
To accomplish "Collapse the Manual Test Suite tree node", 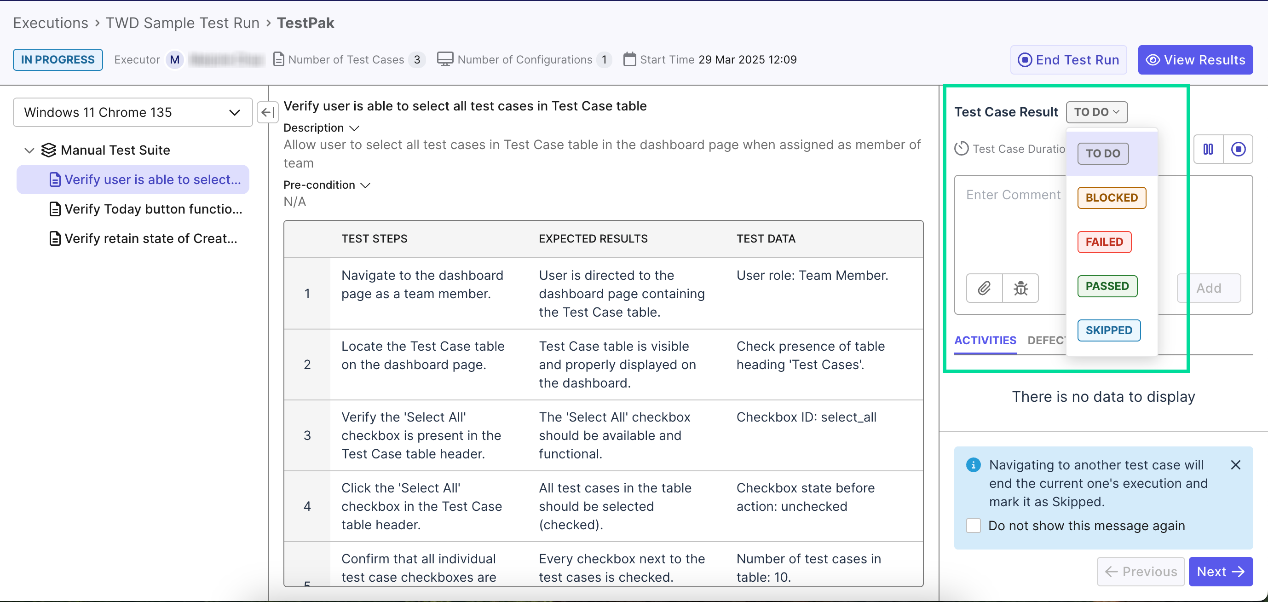I will [29, 150].
